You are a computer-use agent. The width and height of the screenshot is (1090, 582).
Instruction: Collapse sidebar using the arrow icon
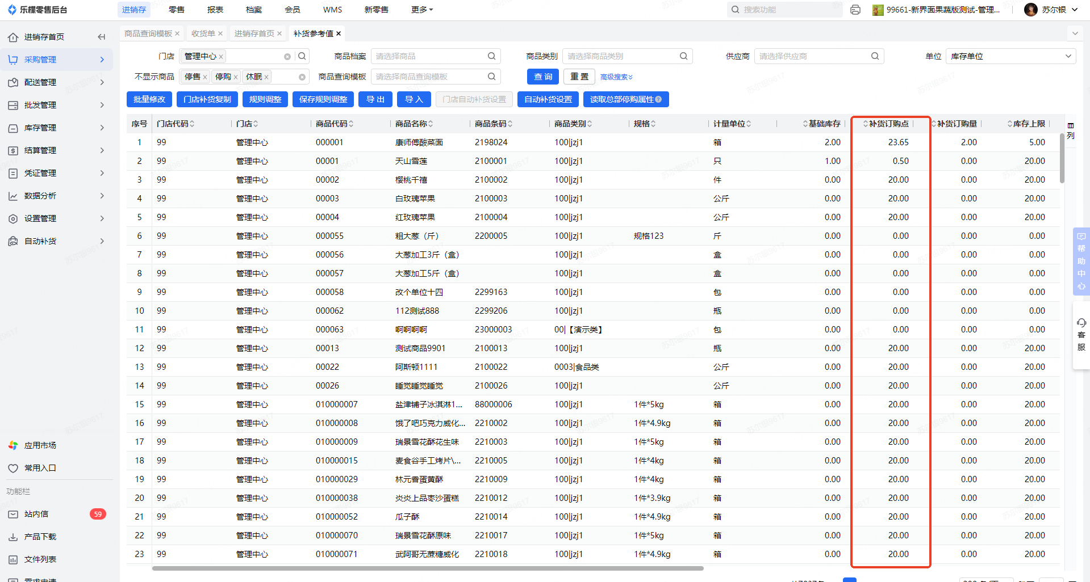pos(102,37)
